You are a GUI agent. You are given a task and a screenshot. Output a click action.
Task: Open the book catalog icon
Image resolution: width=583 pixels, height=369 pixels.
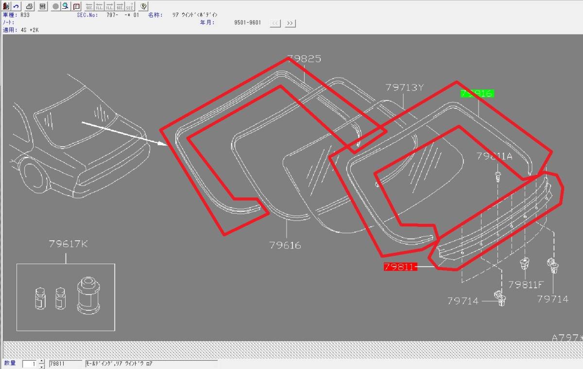click(76, 6)
